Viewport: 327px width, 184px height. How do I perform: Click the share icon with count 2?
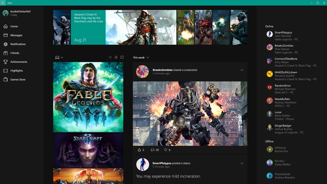point(139,150)
